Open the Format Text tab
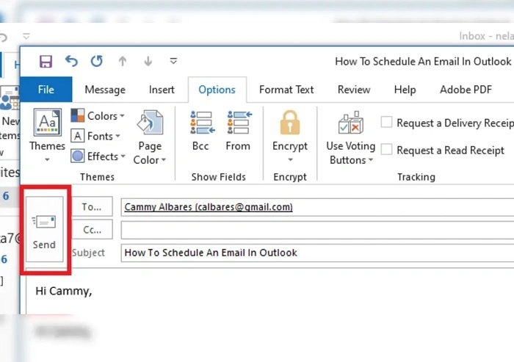This screenshot has width=514, height=362. [286, 90]
